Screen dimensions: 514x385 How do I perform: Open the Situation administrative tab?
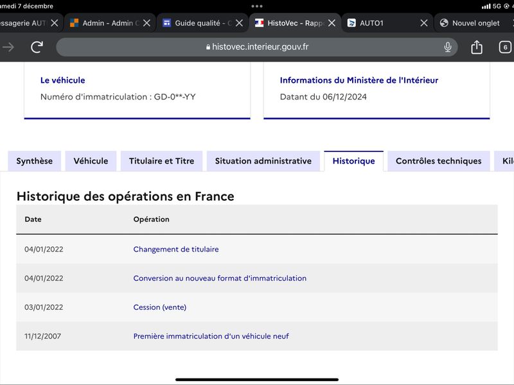(x=263, y=161)
